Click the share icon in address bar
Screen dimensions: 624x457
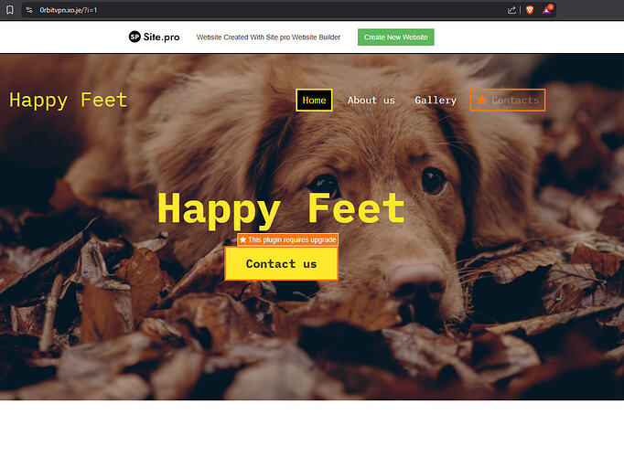click(x=511, y=10)
